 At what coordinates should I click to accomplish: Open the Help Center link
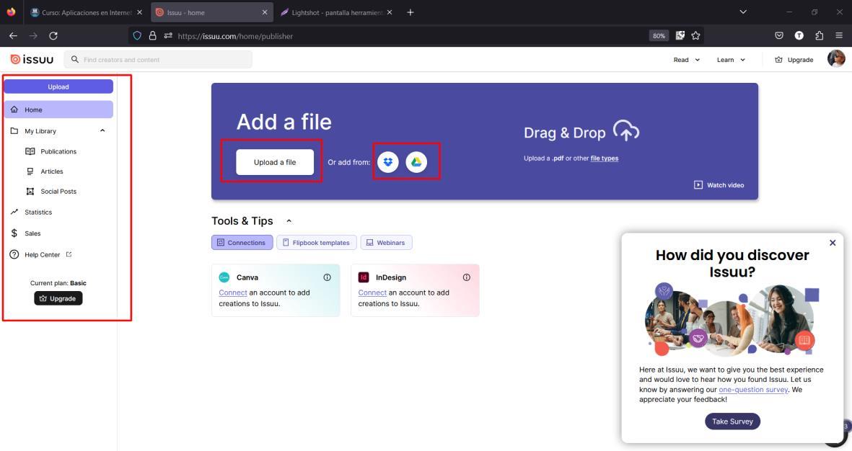42,254
